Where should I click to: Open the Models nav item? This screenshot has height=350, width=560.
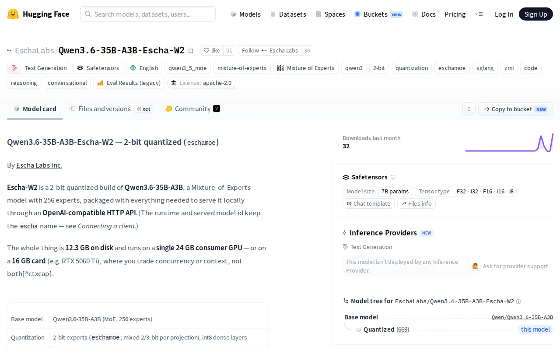pyautogui.click(x=245, y=14)
